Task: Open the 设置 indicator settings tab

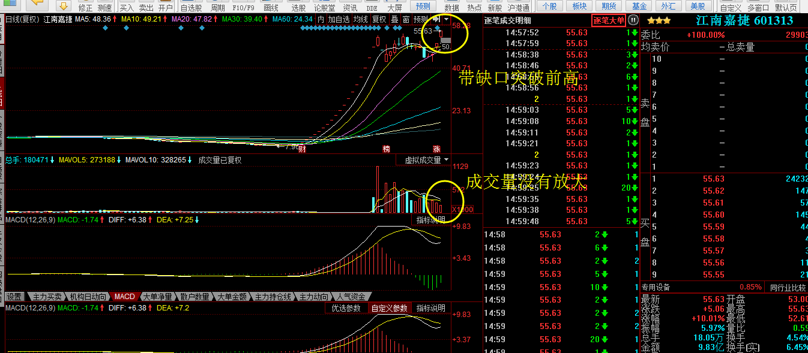Action: [14, 297]
